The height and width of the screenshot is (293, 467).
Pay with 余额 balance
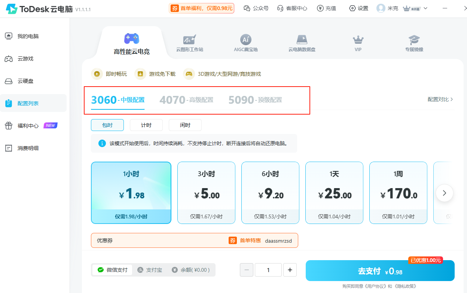pos(191,270)
